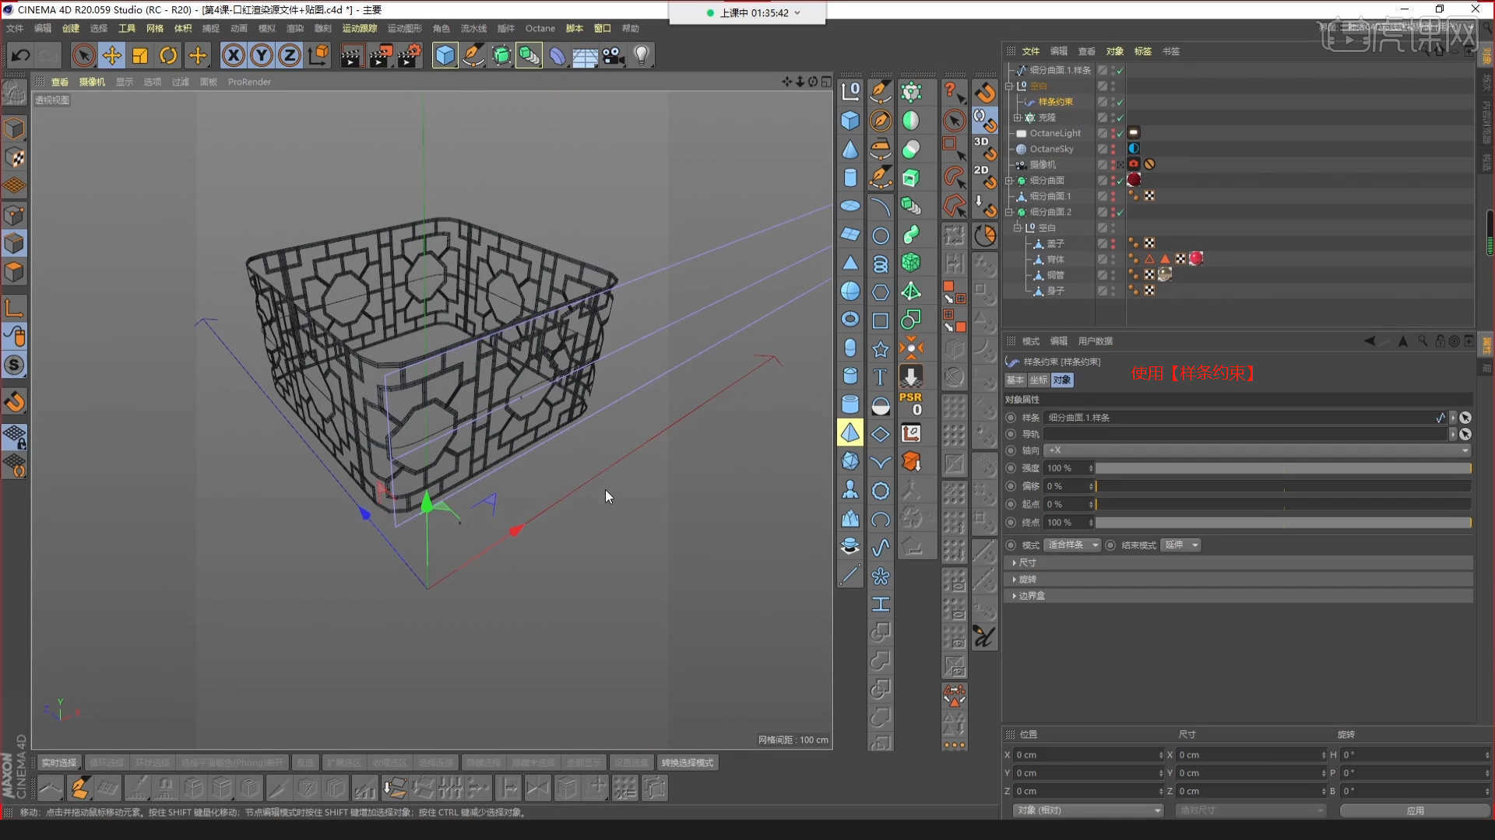Click the X position 0 cm field

(x=1087, y=755)
